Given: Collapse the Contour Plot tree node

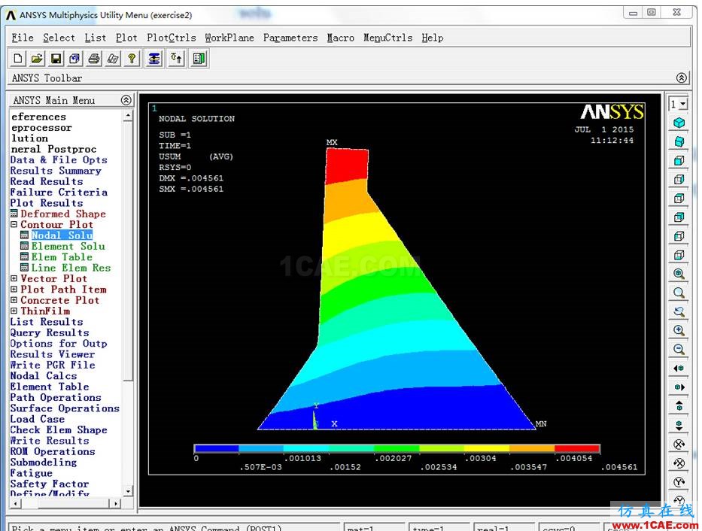Looking at the screenshot, I should [14, 224].
